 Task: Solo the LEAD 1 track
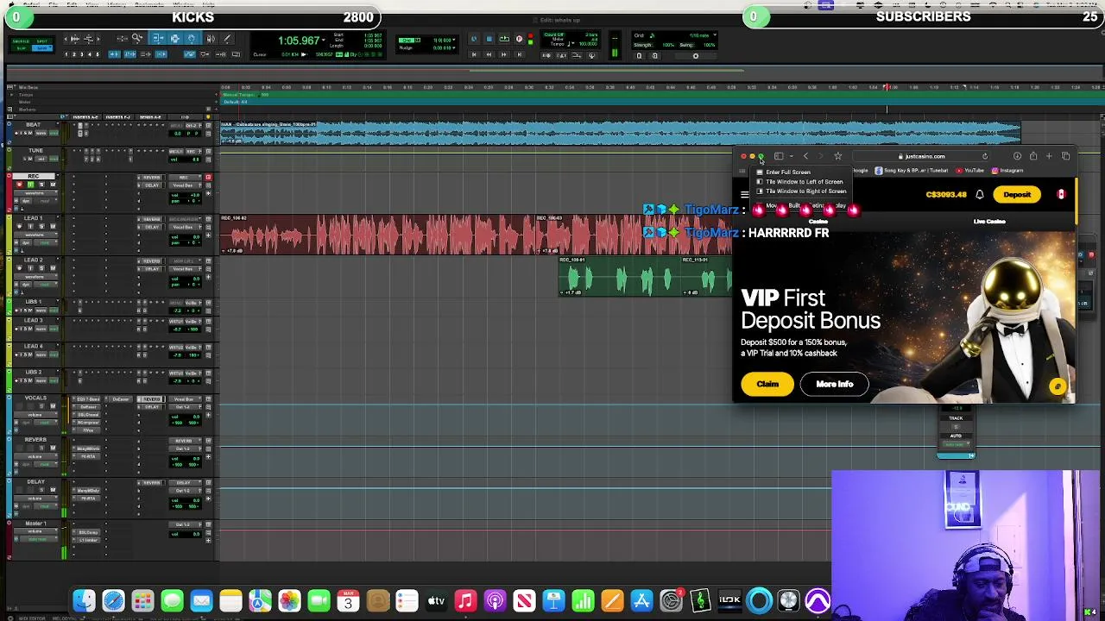tap(41, 227)
